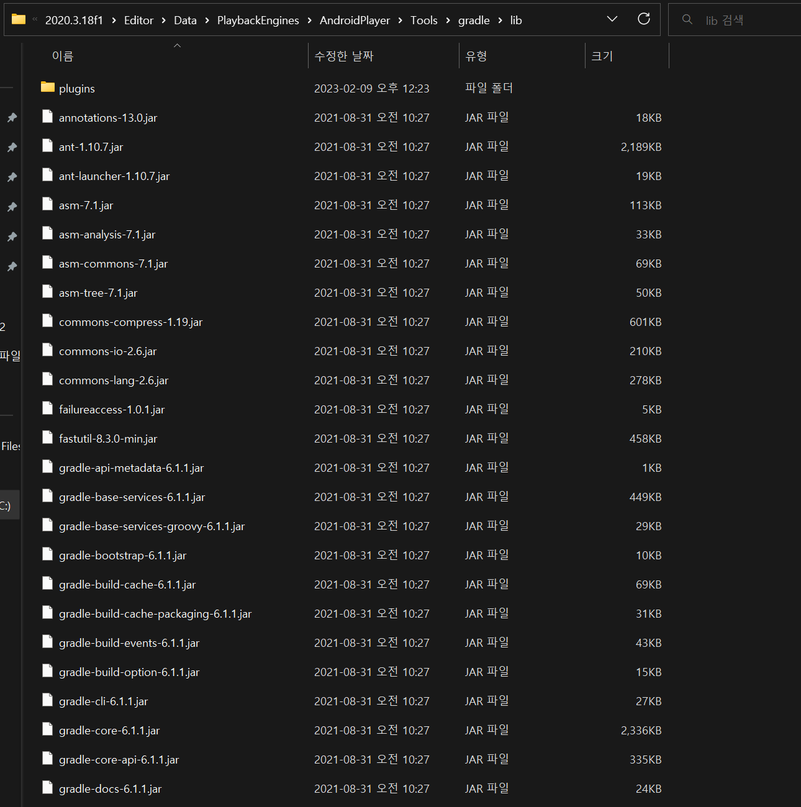
Task: Go to the gradle breadcrumb folder
Action: [x=474, y=20]
